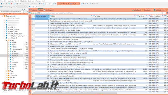Click the Reconnect icon in toolbar

pos(9,4)
